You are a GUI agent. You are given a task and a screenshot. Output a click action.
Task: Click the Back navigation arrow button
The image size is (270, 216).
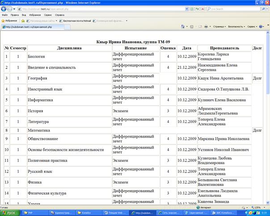[x=4, y=8]
